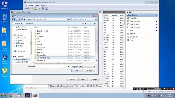Launch Google Chrome from the taskbar
The width and height of the screenshot is (175, 98).
11,96
